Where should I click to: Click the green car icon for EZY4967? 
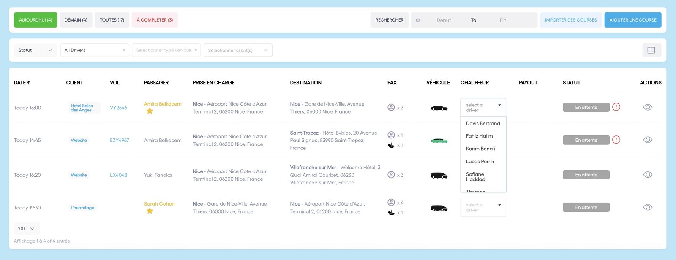pos(439,141)
